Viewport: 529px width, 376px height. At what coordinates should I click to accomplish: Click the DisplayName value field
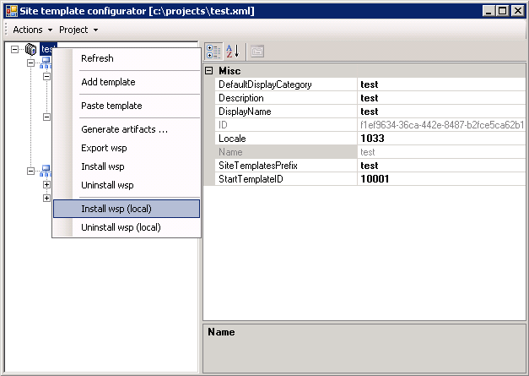(441, 112)
